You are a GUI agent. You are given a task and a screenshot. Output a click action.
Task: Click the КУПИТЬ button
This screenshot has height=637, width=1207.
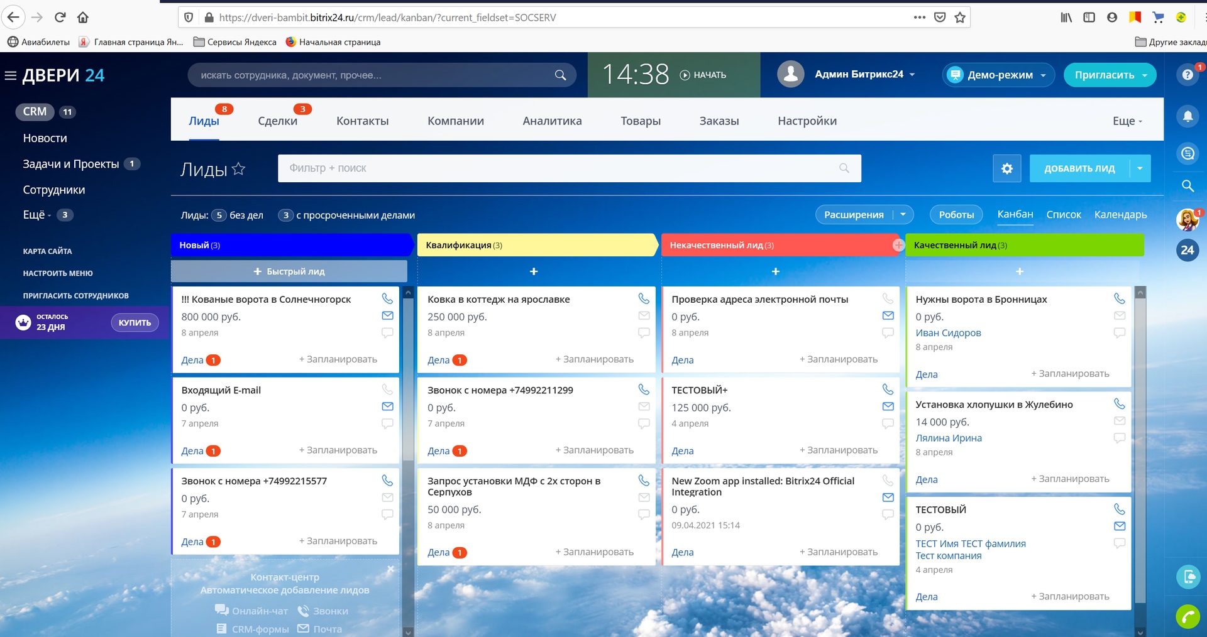(x=135, y=322)
